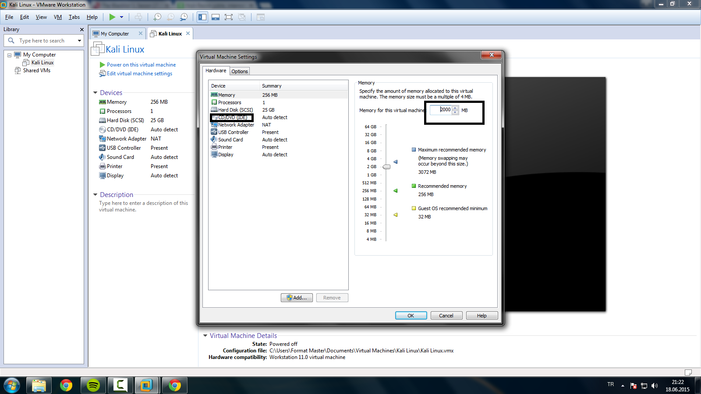Click the blue maximum recommended memory marker

tap(396, 162)
